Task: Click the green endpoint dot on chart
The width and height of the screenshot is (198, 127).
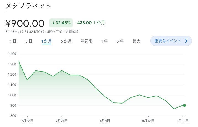Action: (x=184, y=105)
